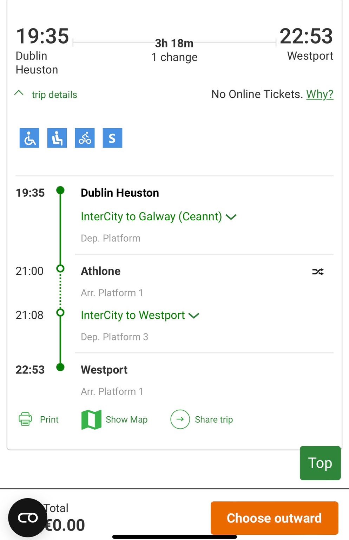Click the Dublin Heuston stop in timeline
The height and width of the screenshot is (540, 349).
[120, 193]
